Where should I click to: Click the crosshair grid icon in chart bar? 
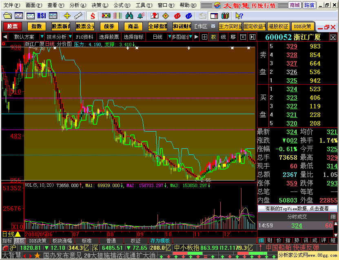pyautogui.click(x=204, y=37)
